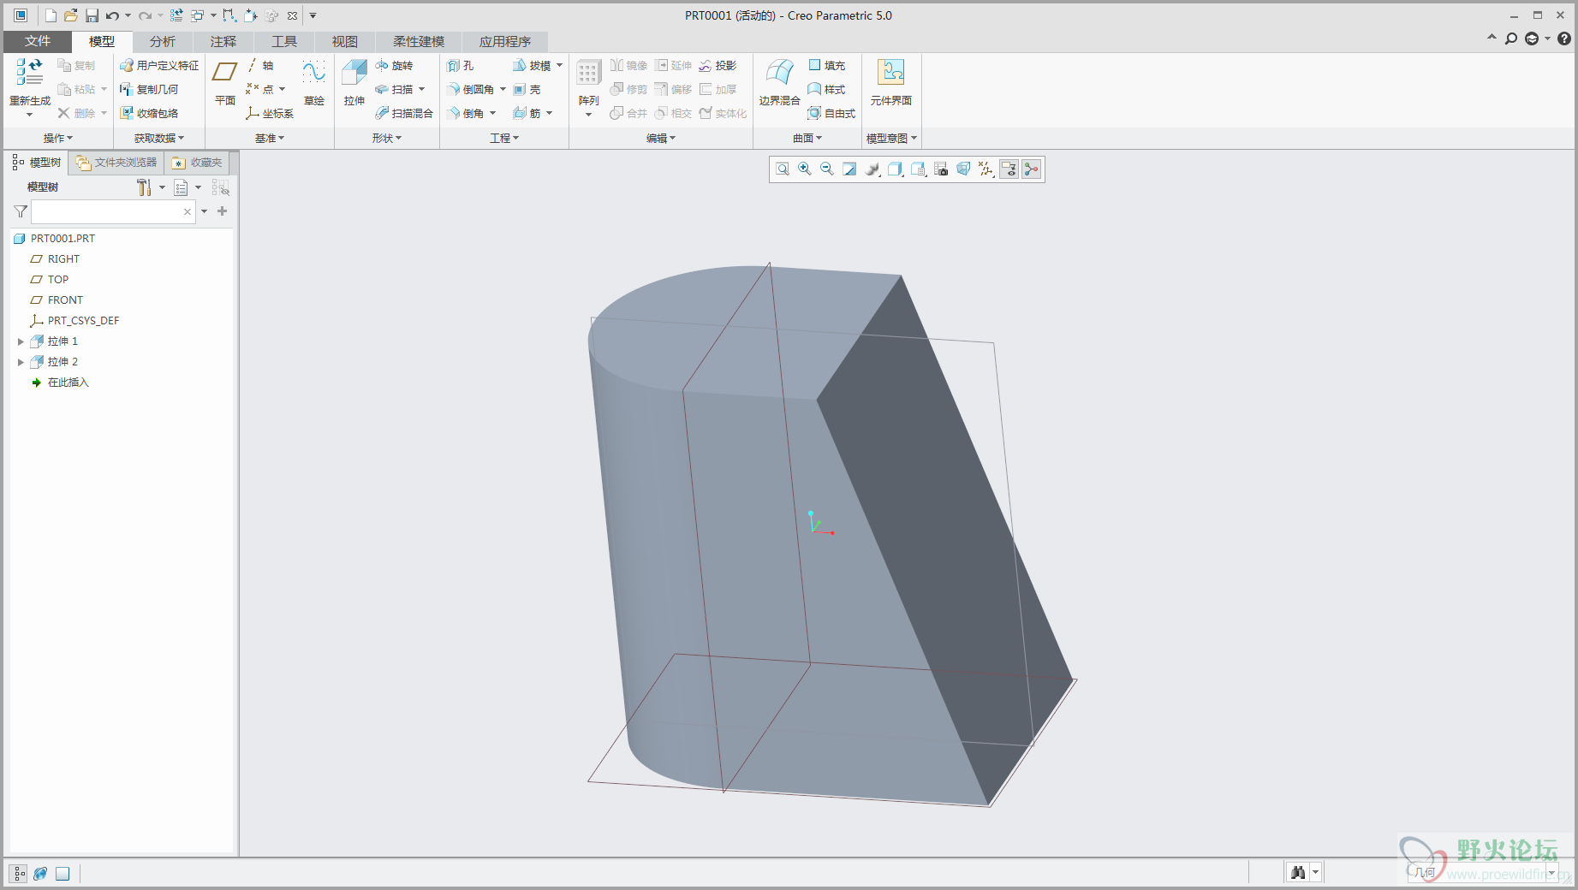Select the Shell (壳) tool

[527, 89]
